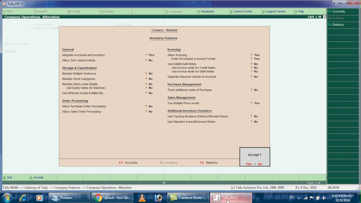Screen dimensions: 361x203
Task: Toggle Enter Purchases in Invoice Format value
Action: coord(257,59)
